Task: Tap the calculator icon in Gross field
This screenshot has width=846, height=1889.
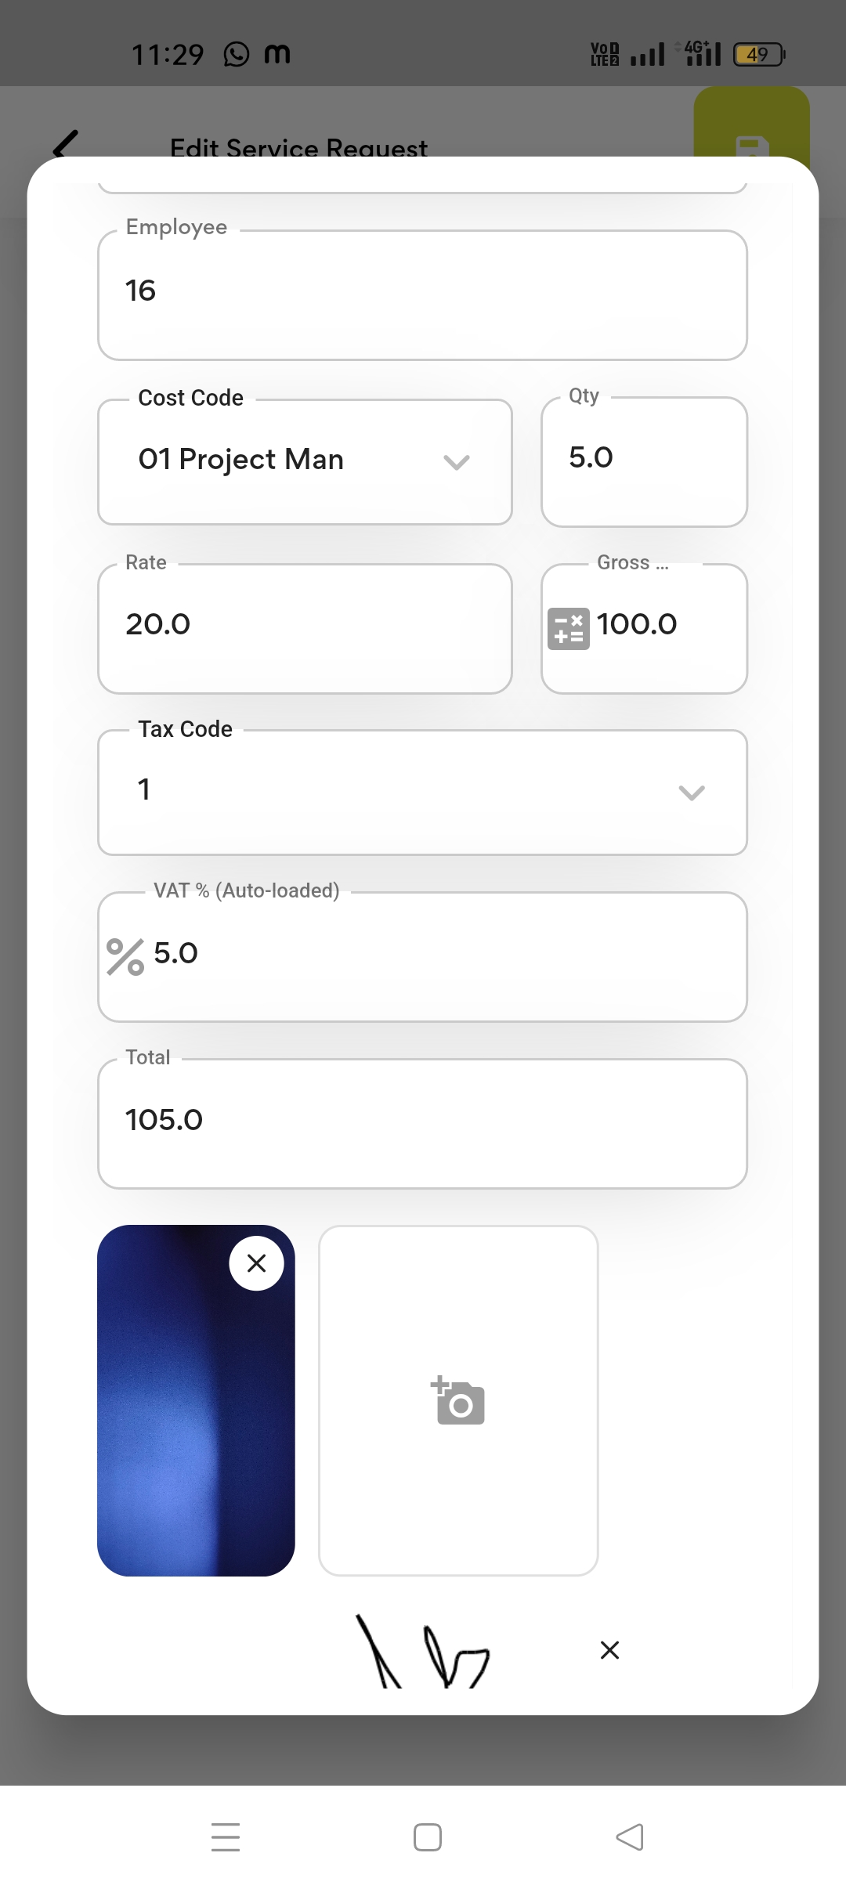Action: [568, 629]
